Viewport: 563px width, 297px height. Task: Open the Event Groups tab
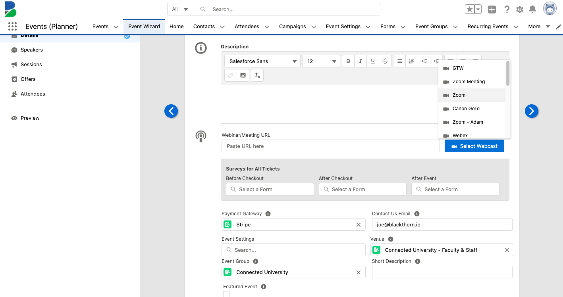coord(432,27)
